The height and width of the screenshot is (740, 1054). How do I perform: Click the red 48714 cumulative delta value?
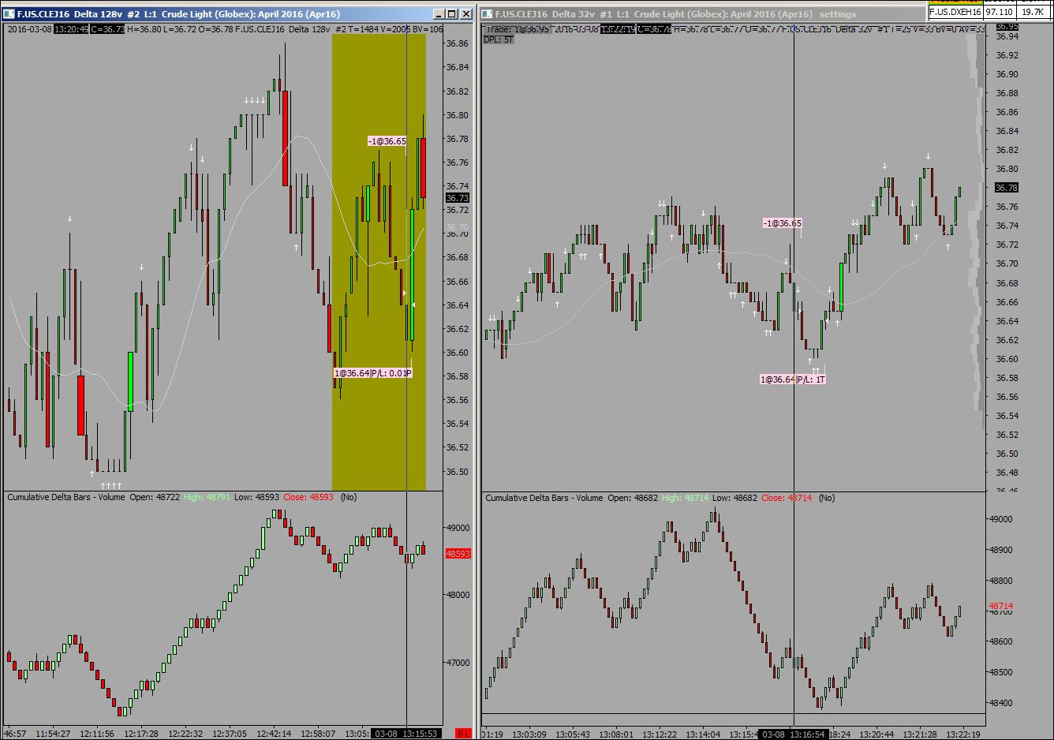tap(1000, 607)
